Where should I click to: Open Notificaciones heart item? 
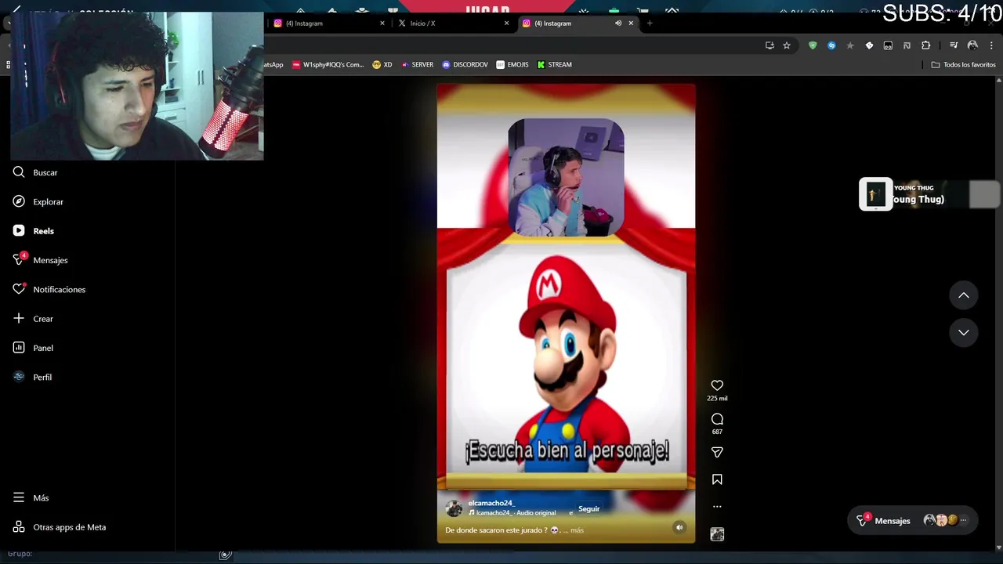click(49, 289)
